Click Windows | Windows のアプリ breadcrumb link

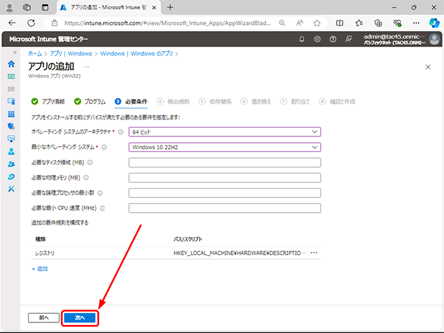pyautogui.click(x=136, y=54)
